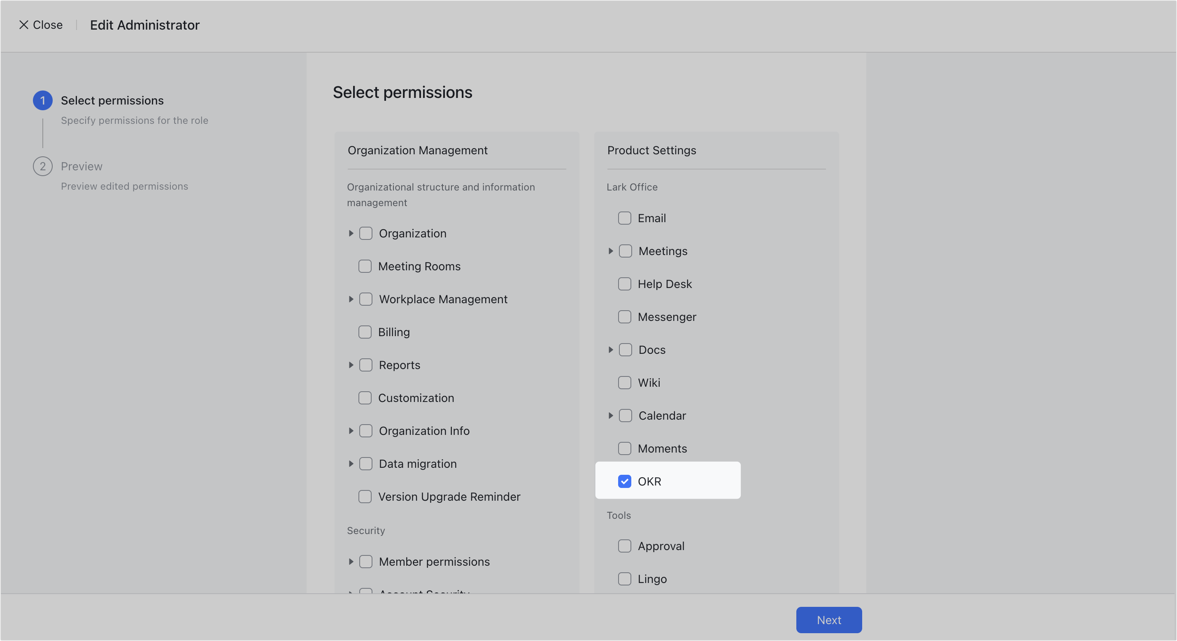Expand the Calendar permission group
Screen dimensions: 1177x641
click(611, 415)
